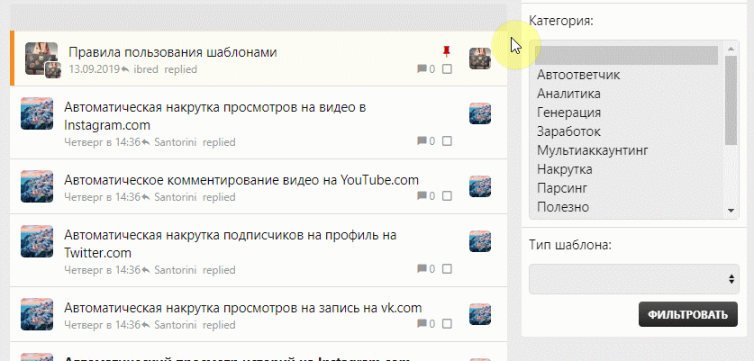Open thread Автоматическая накрутка просмотров на запись на vk.com
The width and height of the screenshot is (754, 361).
243,308
